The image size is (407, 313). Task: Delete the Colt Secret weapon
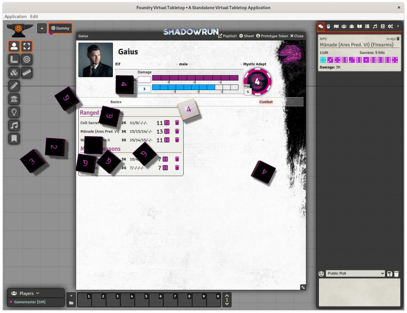(177, 123)
